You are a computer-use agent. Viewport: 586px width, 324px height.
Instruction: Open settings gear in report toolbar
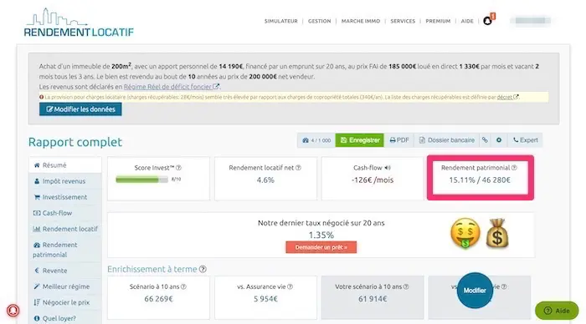499,140
